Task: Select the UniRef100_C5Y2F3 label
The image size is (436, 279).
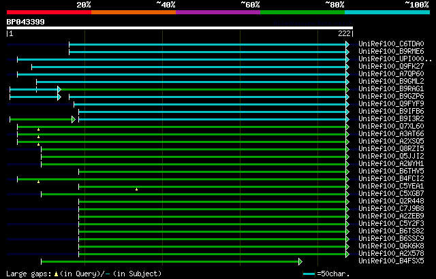Action: click(391, 224)
